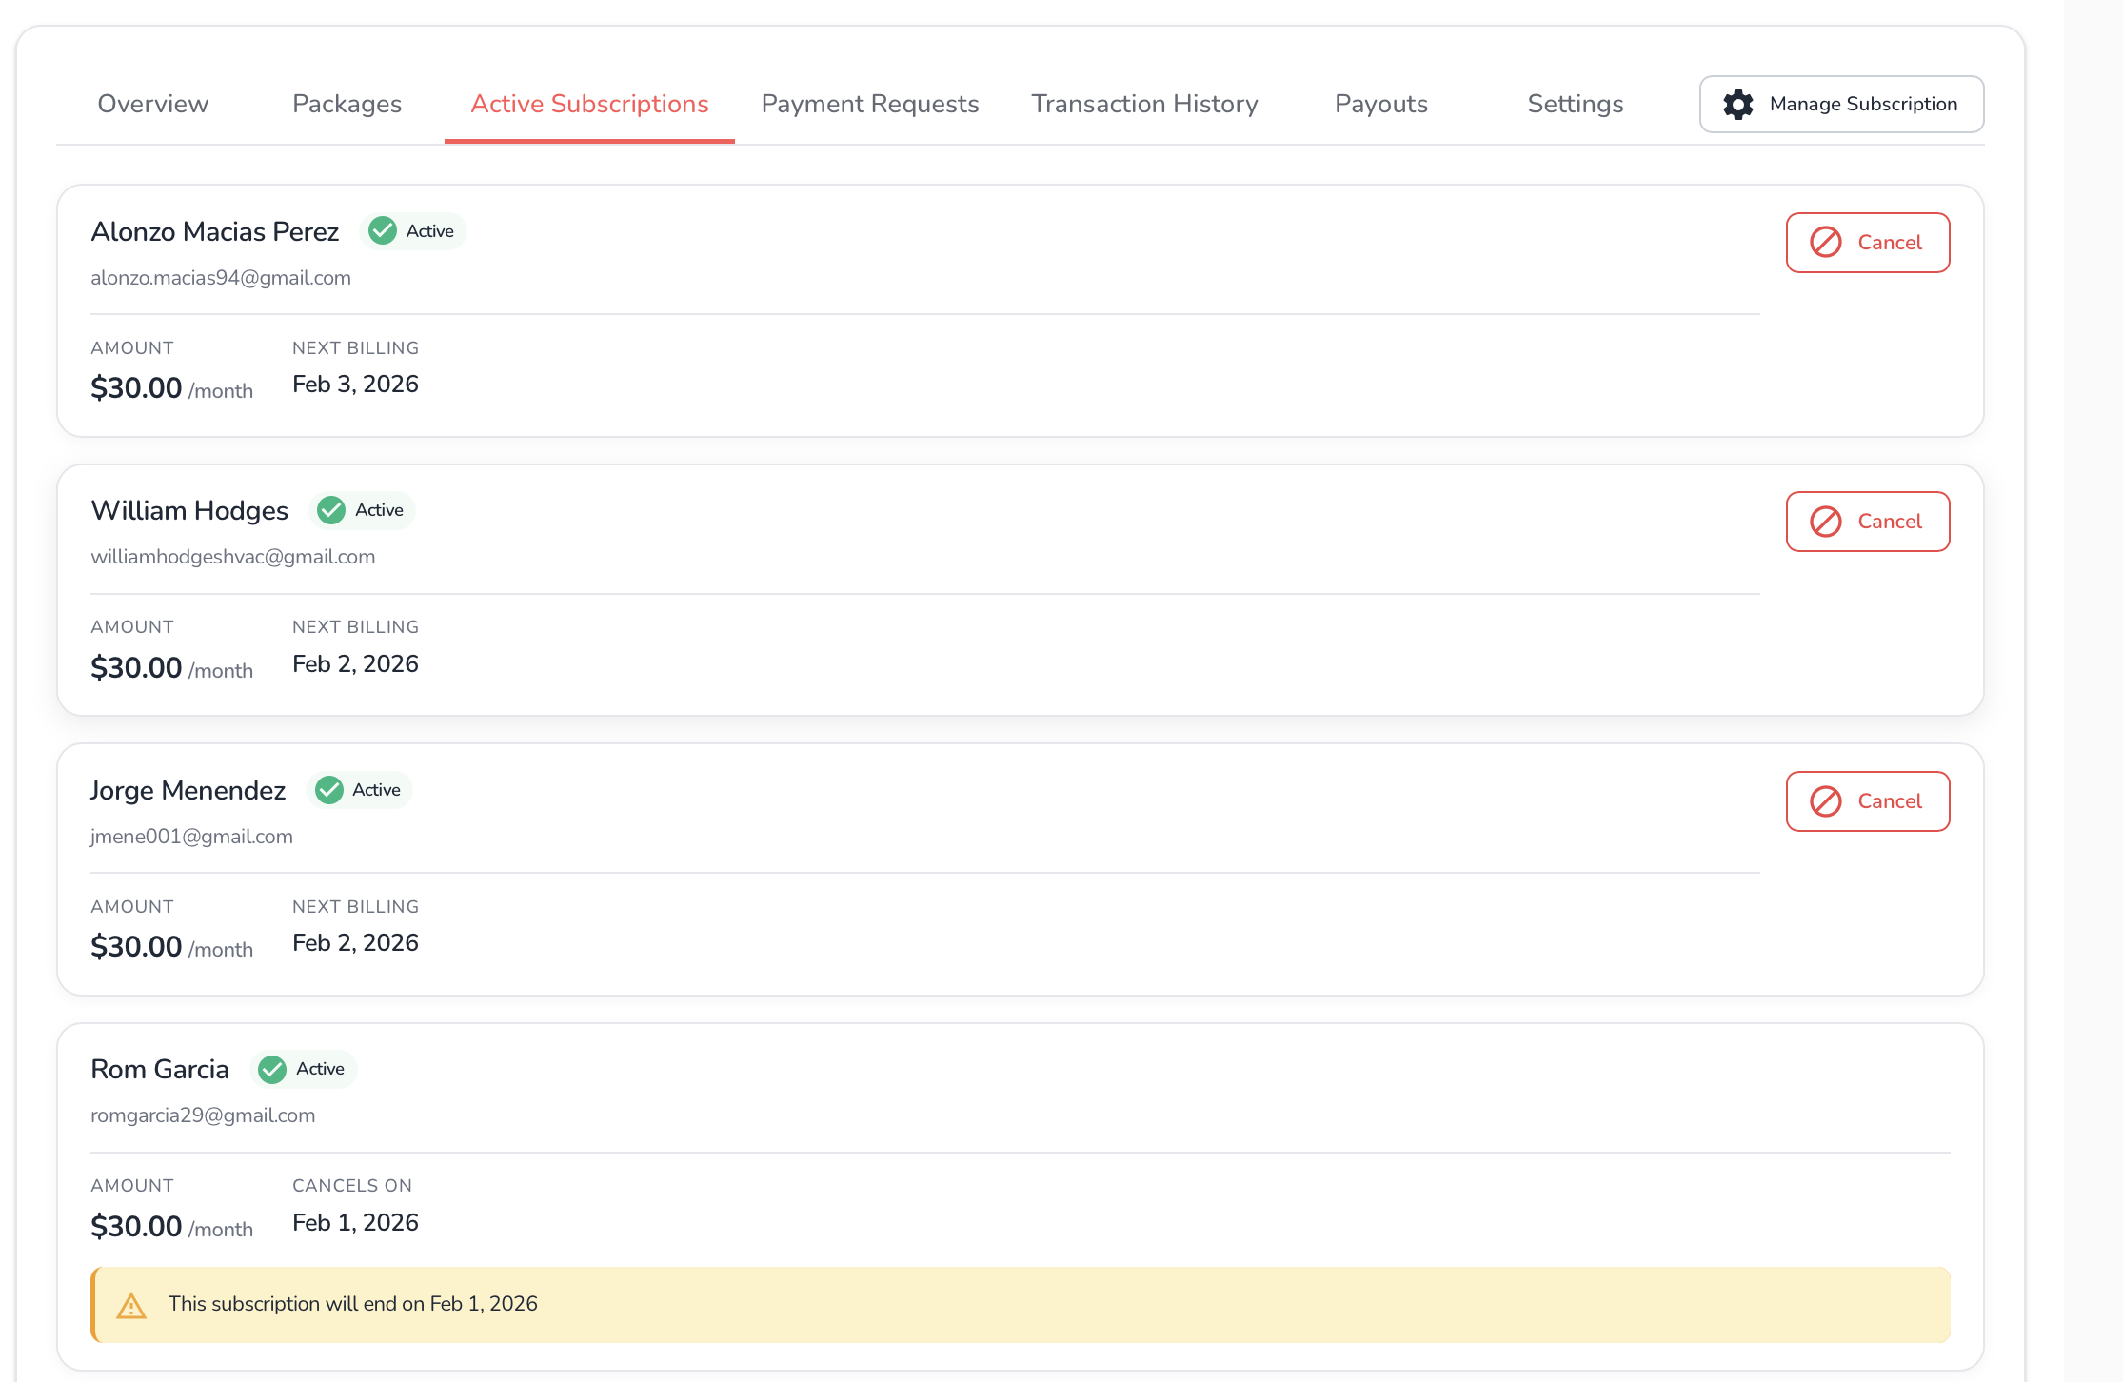Screen dimensions: 2123x1382
Task: Click the prohibit icon in Alonzo's Cancel button
Action: 1825,243
